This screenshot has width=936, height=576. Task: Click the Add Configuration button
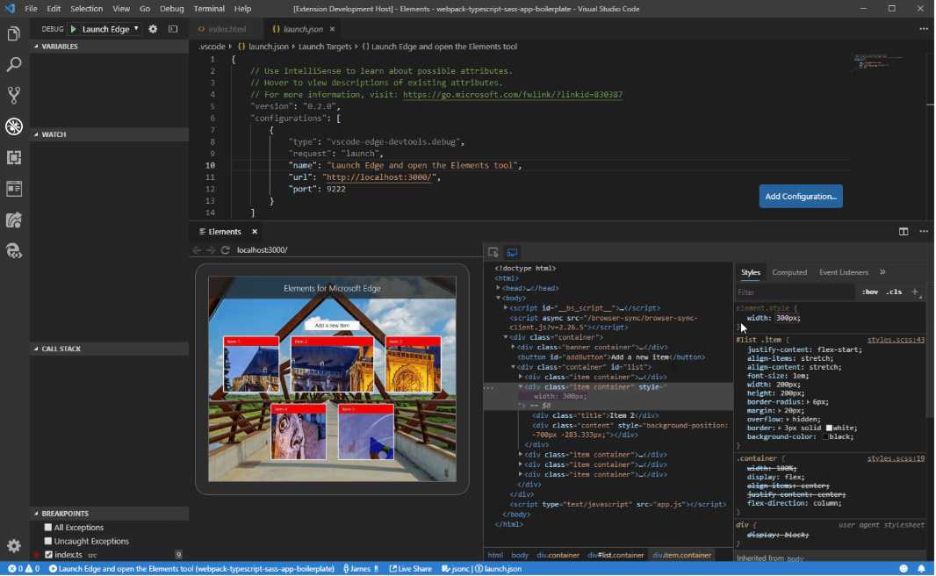801,197
